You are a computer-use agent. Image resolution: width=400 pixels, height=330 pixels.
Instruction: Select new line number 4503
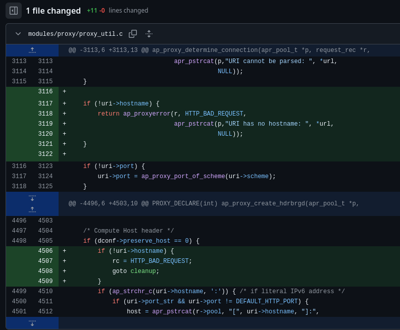[x=45, y=221]
